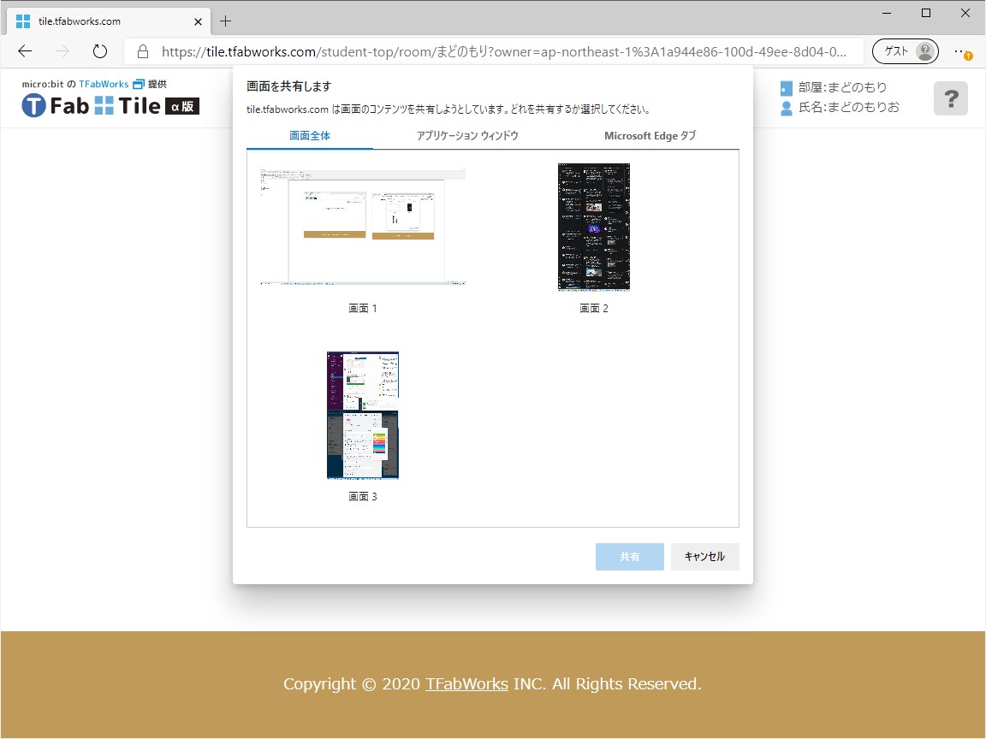Click the window icon beside 提供
This screenshot has height=739, width=986.
pyautogui.click(x=137, y=84)
